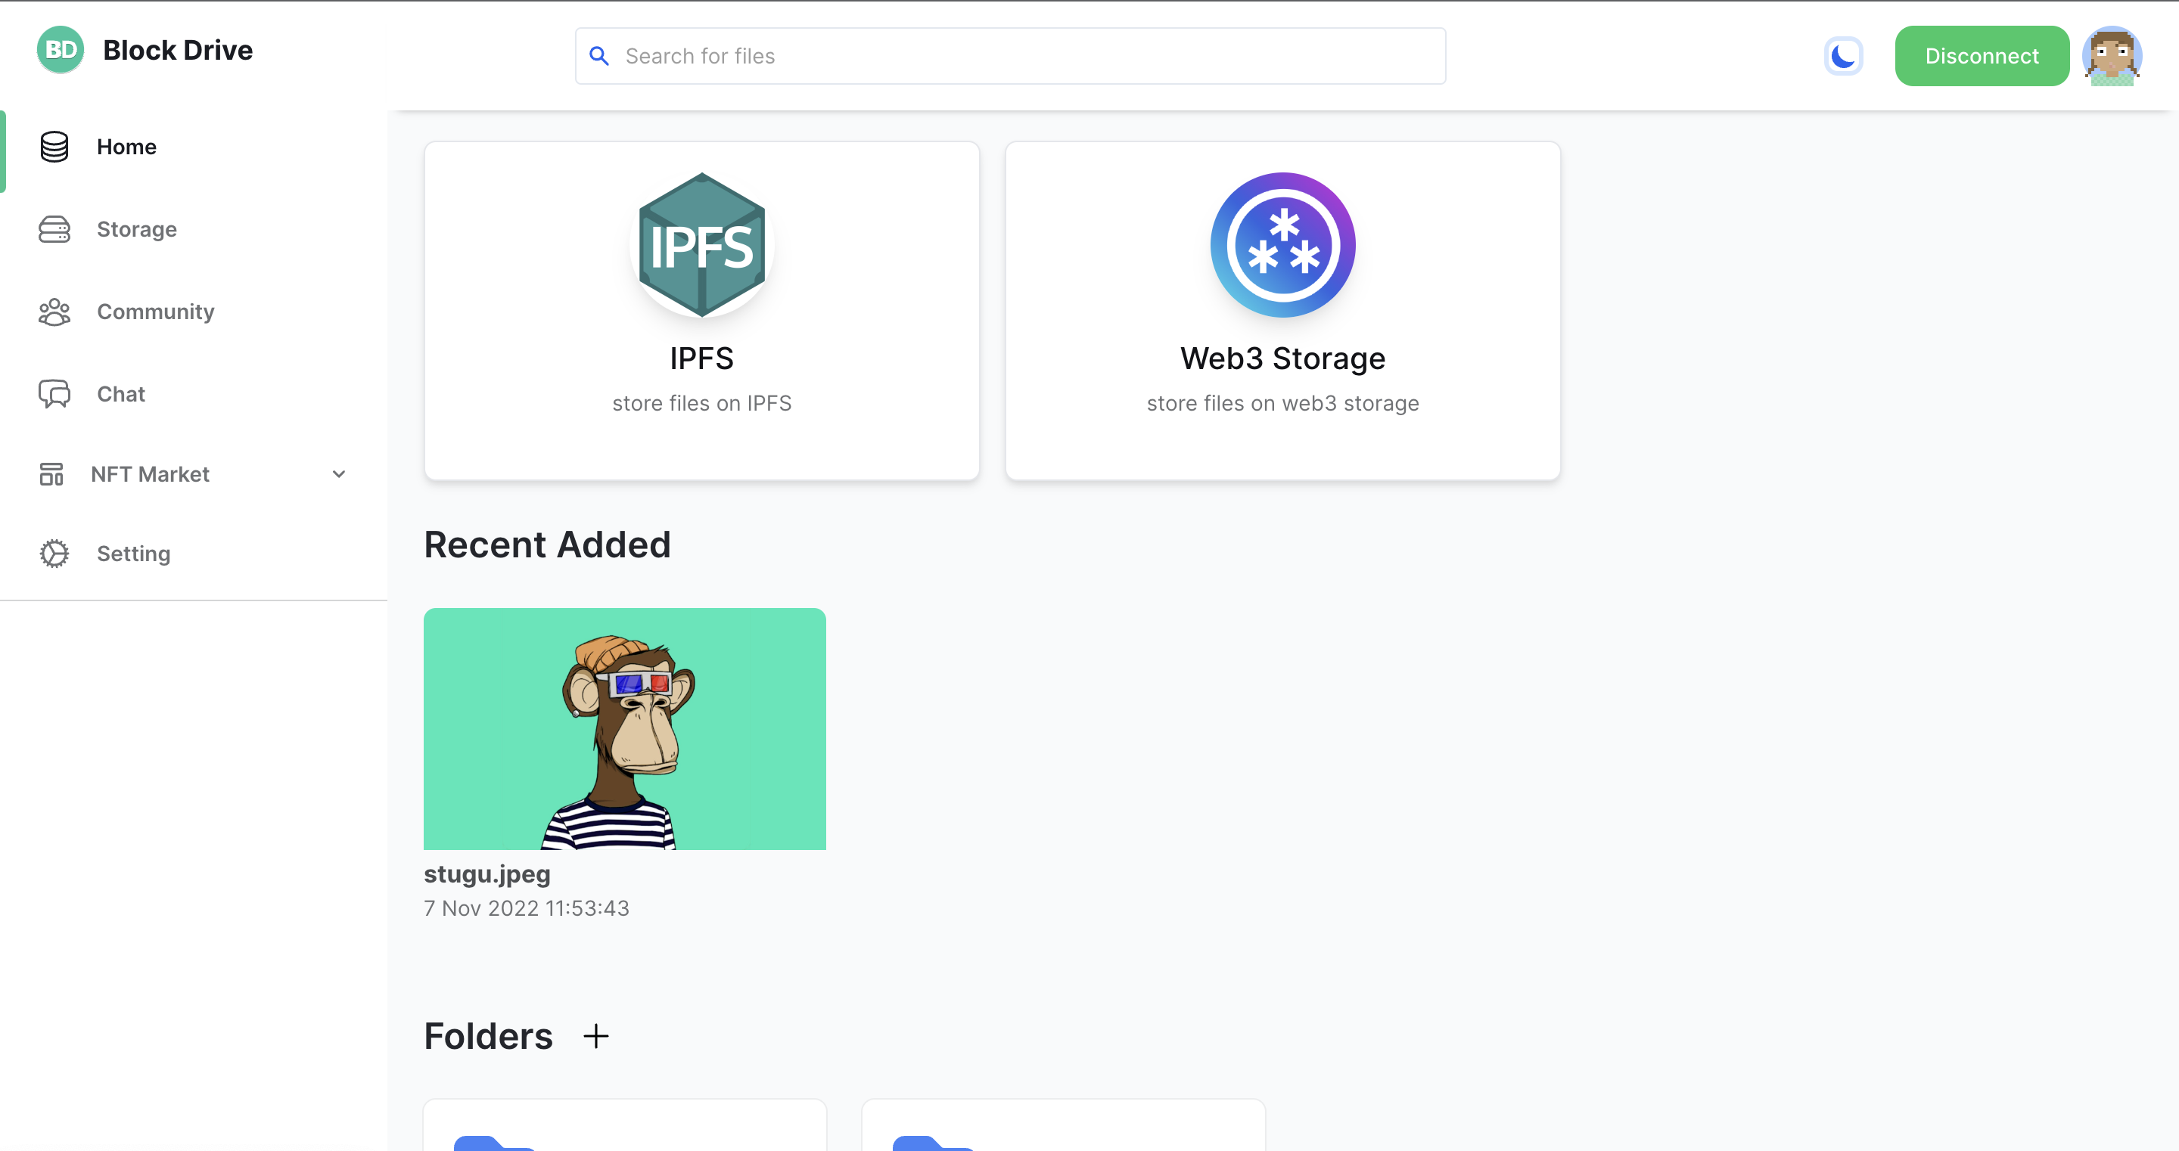2179x1151 pixels.
Task: Click the Web3 Storage circular logo
Action: [1282, 245]
